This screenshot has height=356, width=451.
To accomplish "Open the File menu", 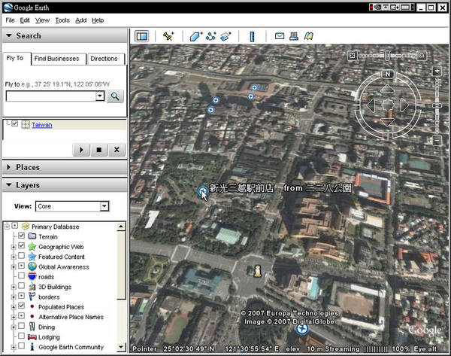I will tap(10, 20).
